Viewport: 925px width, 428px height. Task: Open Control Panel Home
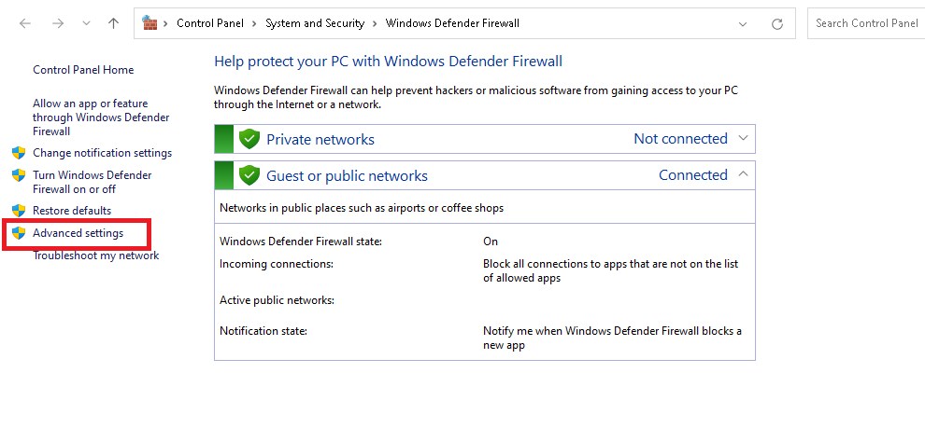click(83, 70)
